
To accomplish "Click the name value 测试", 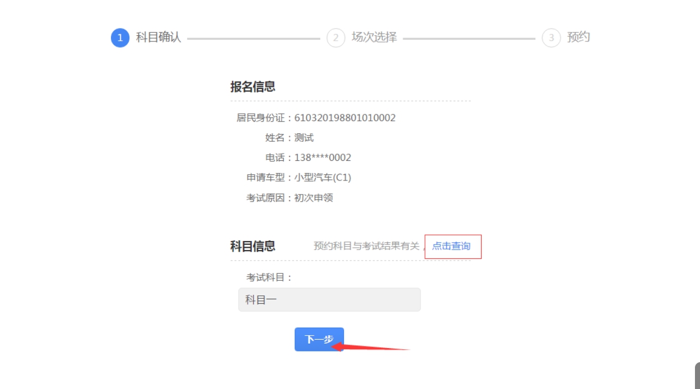I will pyautogui.click(x=304, y=138).
